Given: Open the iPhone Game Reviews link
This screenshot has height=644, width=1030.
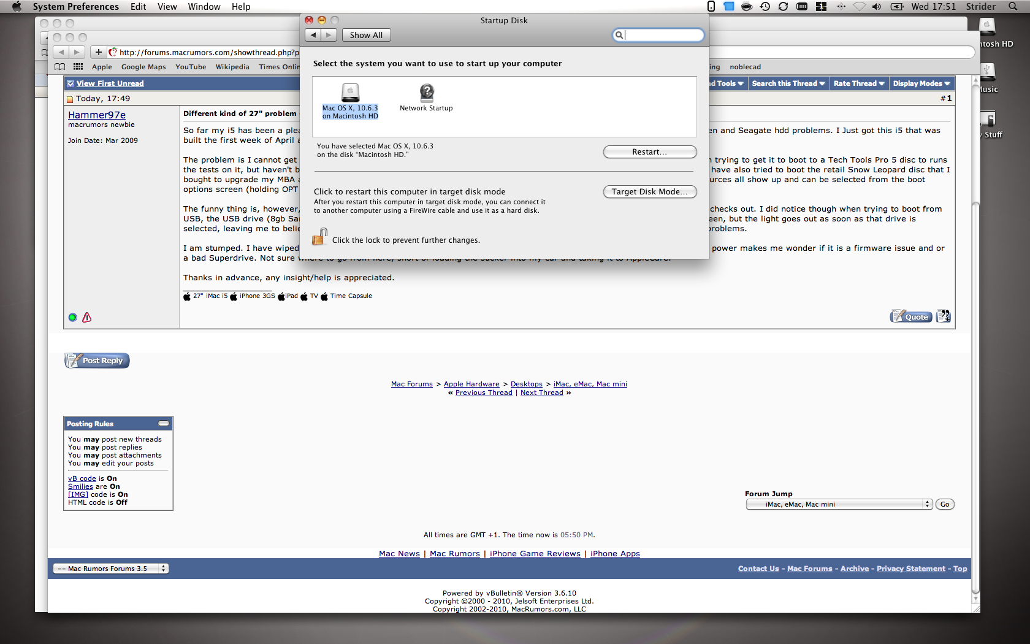Looking at the screenshot, I should (535, 553).
